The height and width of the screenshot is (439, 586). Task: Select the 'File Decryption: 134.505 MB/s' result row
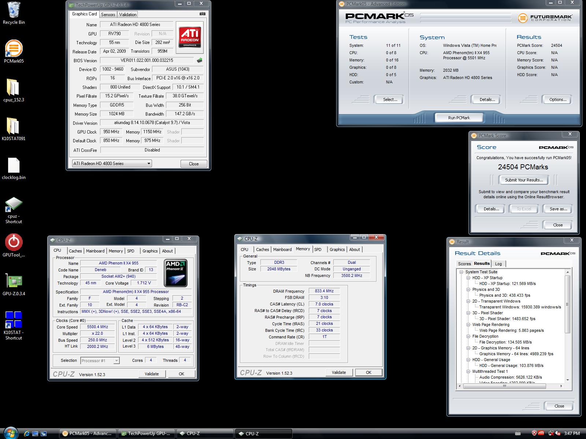[x=505, y=342]
